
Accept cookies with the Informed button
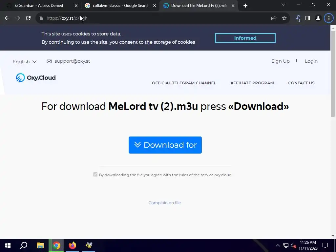tap(245, 38)
